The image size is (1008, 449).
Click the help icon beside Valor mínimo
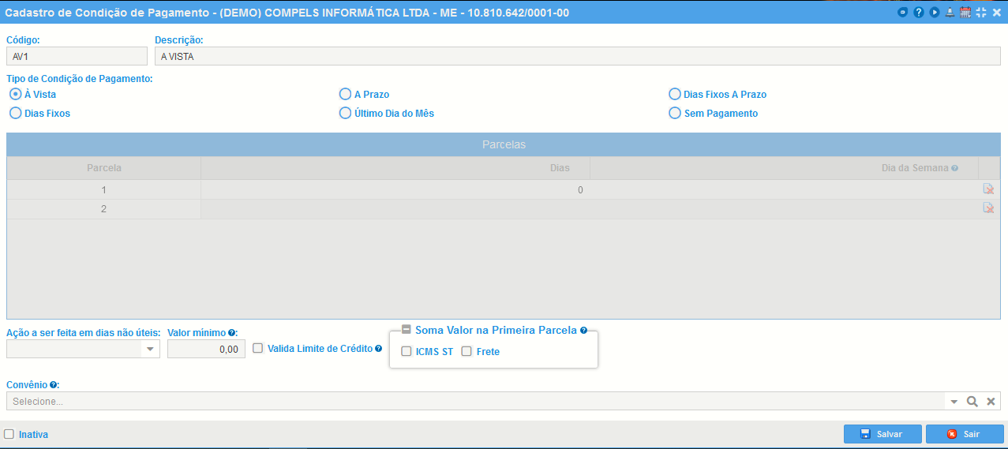tap(232, 332)
